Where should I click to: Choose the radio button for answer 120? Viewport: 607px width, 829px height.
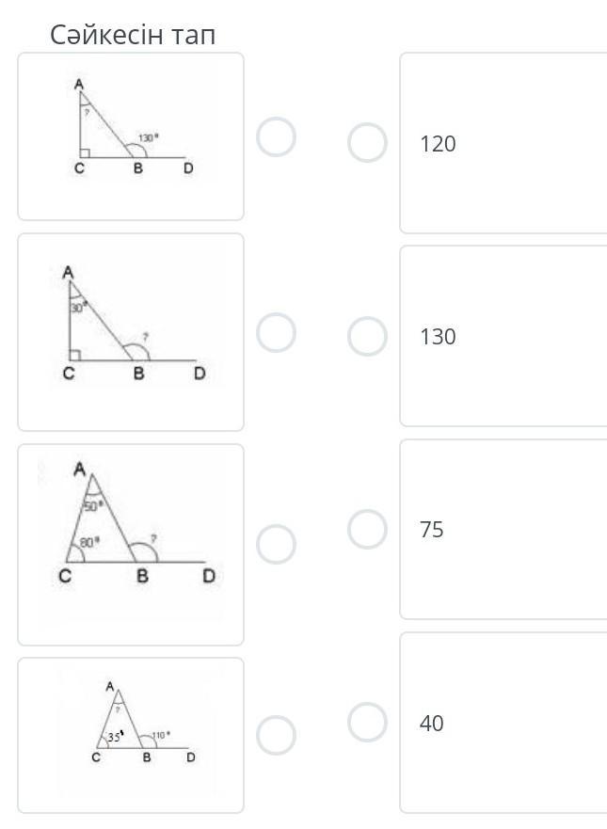(x=367, y=143)
